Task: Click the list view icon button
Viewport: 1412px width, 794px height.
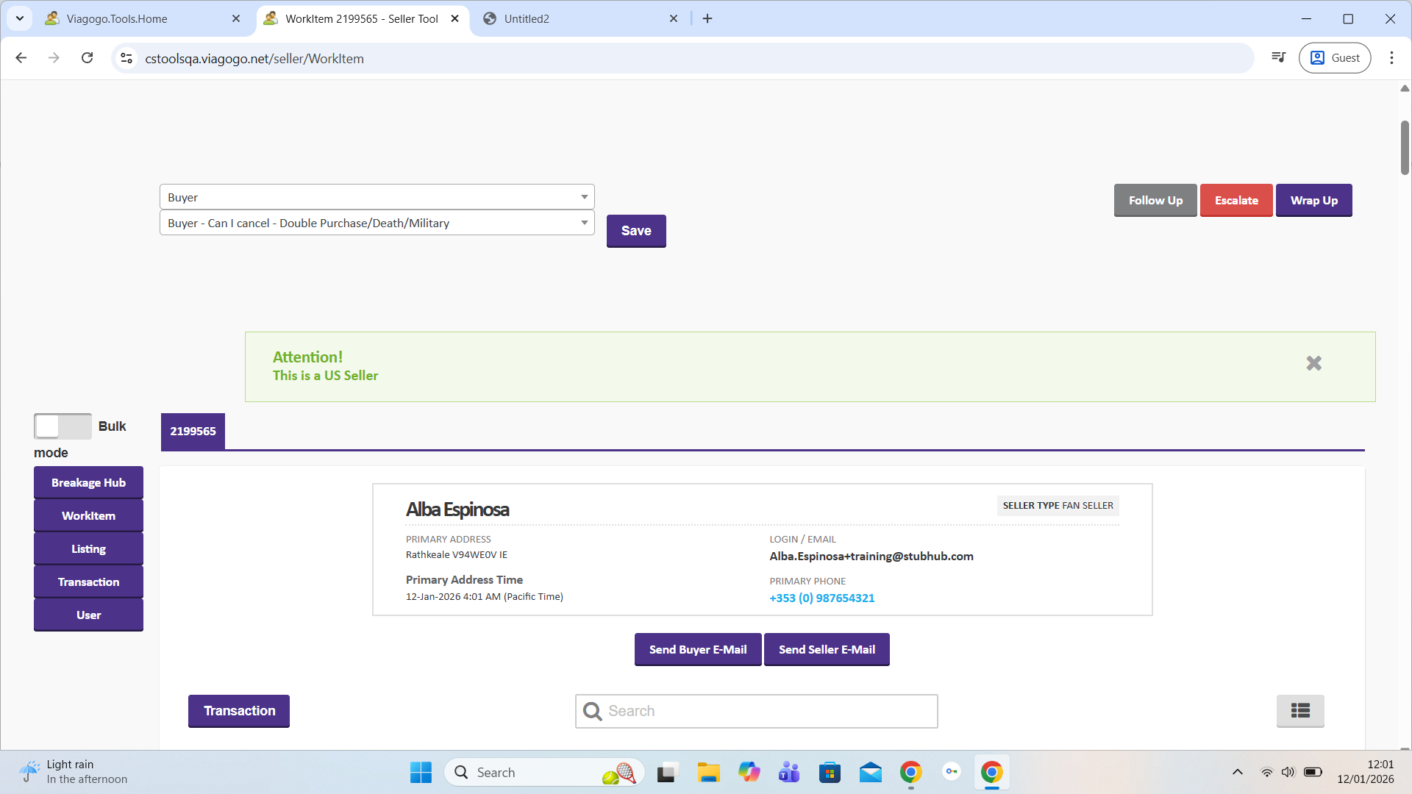Action: pyautogui.click(x=1299, y=711)
